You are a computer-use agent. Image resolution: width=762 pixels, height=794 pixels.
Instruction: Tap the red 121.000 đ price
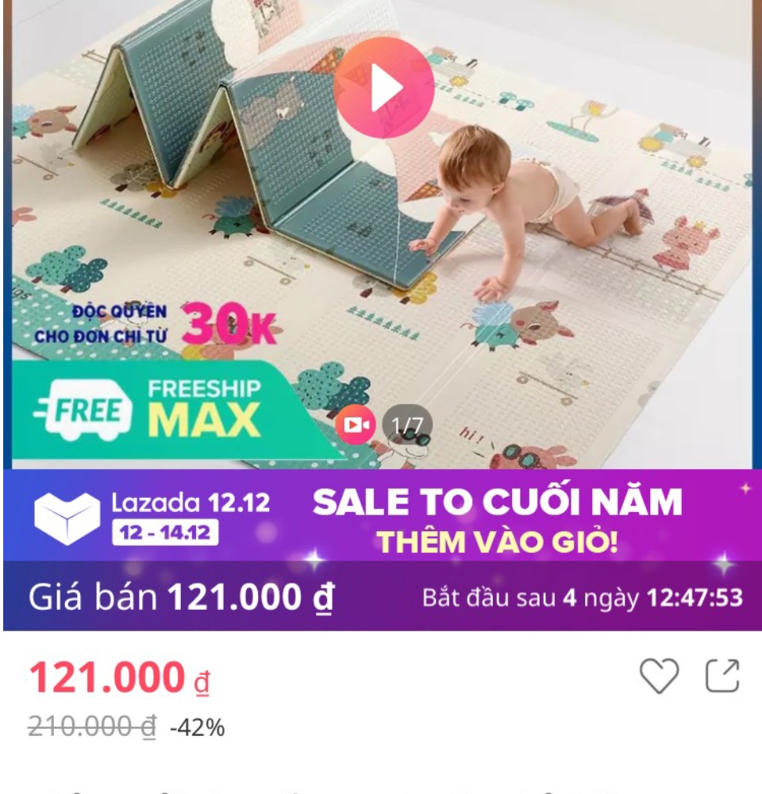coord(119,677)
